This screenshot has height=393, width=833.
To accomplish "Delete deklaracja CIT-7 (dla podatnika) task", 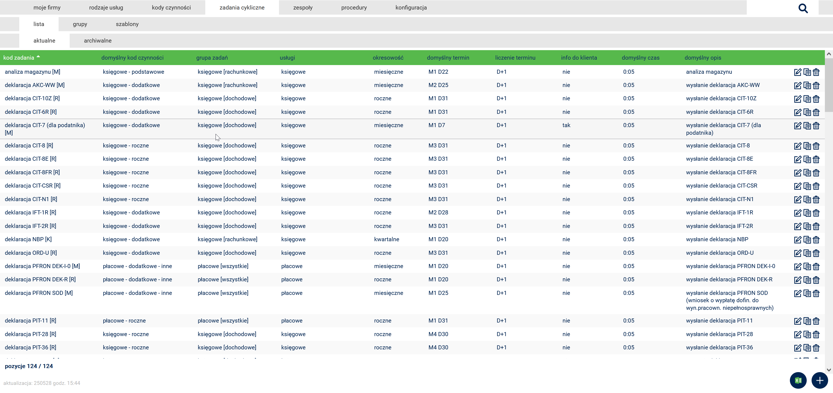I will coord(816,125).
